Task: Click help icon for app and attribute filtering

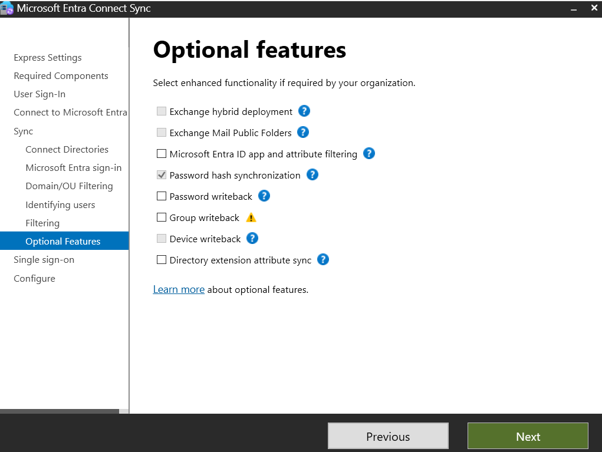Action: pyautogui.click(x=369, y=153)
